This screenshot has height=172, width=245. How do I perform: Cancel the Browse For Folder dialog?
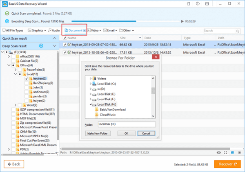coord(146,134)
